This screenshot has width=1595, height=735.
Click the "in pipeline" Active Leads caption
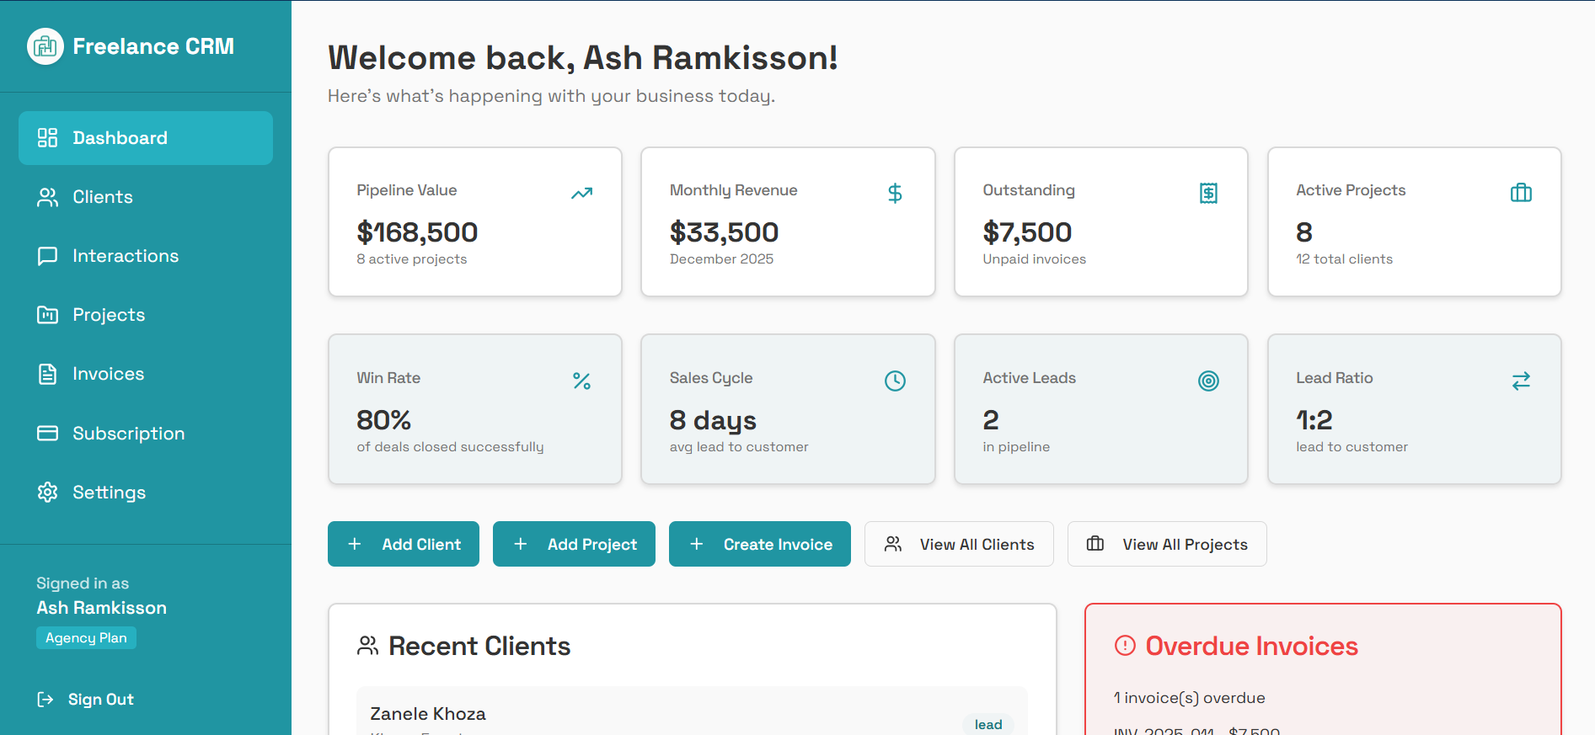pos(1016,447)
